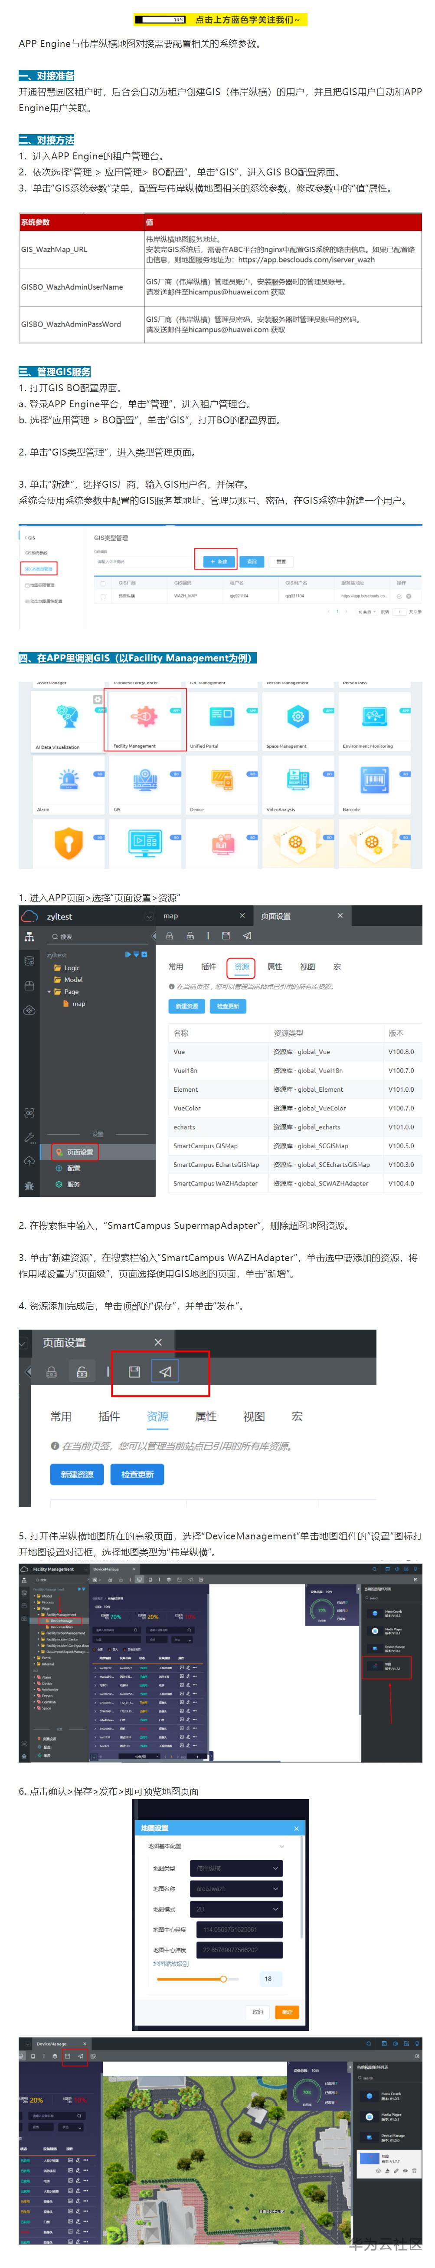Image resolution: width=435 pixels, height=2268 pixels.
Task: Open the 地图模式 dropdown showing 2D
Action: tap(237, 1910)
